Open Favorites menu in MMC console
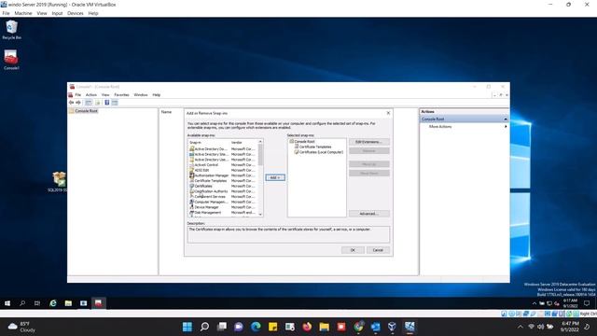This screenshot has width=597, height=336. 121,95
